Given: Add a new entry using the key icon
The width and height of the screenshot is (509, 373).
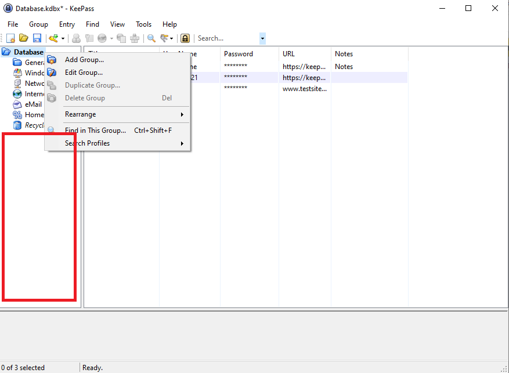Looking at the screenshot, I should (x=53, y=38).
